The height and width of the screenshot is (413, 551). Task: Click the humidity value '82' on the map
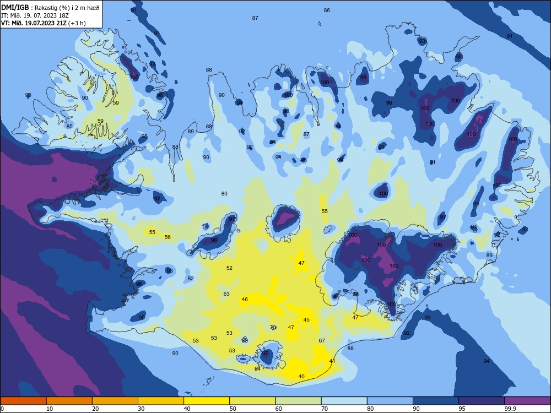coord(191,278)
